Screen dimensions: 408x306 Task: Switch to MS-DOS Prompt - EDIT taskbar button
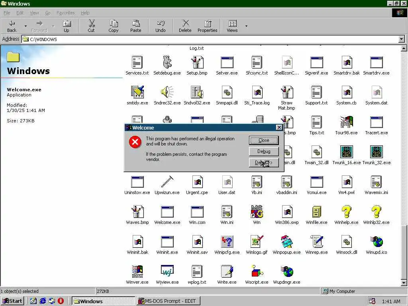169,301
